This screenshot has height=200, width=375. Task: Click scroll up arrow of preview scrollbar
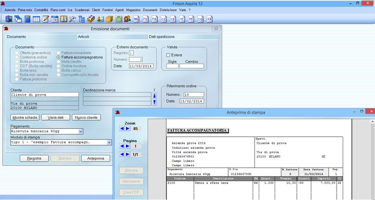(x=373, y=122)
